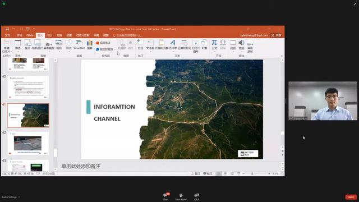Switch to the iSlide tab

30,35
